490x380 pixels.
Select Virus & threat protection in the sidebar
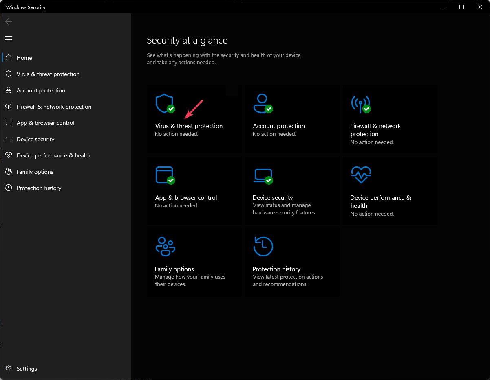coord(48,74)
